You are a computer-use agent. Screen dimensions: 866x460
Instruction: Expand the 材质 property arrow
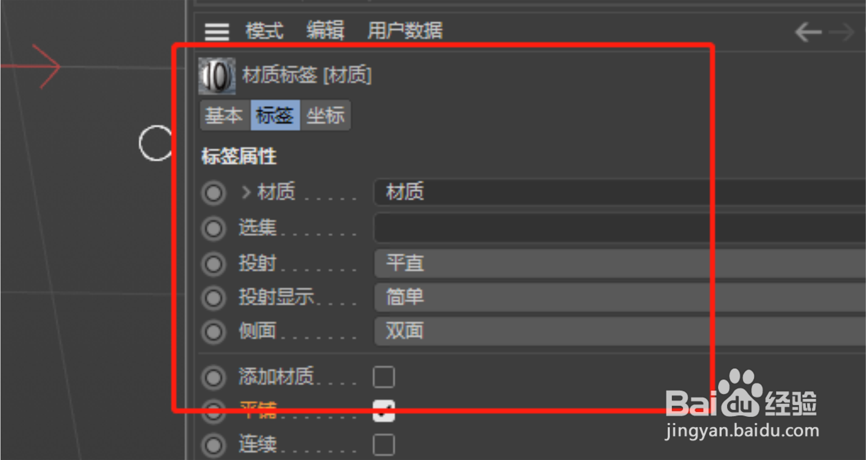(x=246, y=192)
